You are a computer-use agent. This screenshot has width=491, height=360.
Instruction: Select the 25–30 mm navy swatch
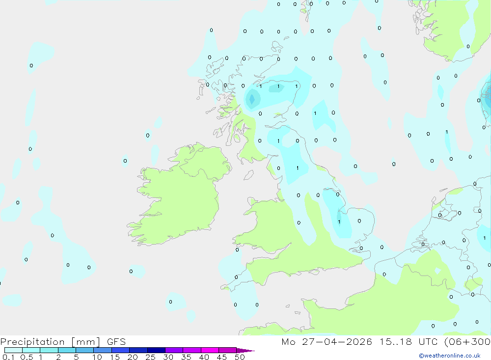pyautogui.click(x=156, y=350)
